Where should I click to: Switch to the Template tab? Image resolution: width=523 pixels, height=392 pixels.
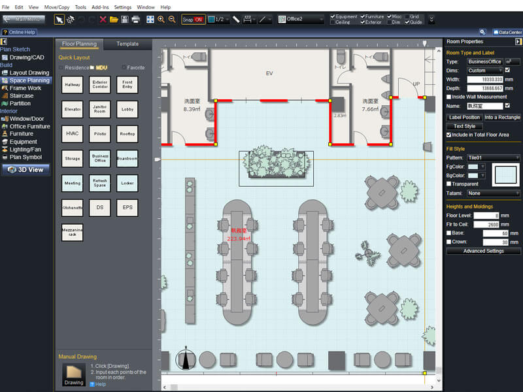click(x=127, y=44)
